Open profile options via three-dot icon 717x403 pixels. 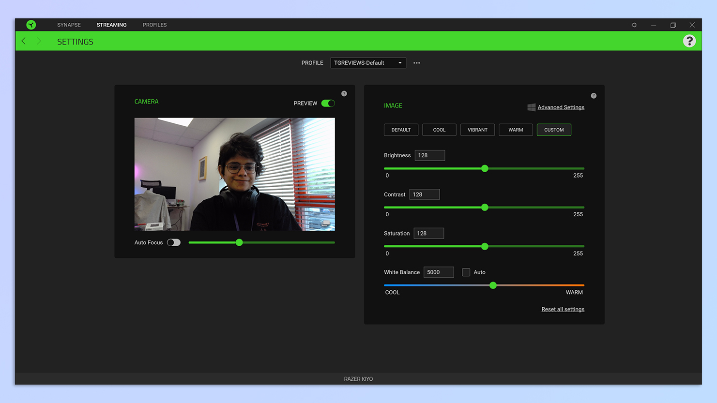tap(417, 63)
